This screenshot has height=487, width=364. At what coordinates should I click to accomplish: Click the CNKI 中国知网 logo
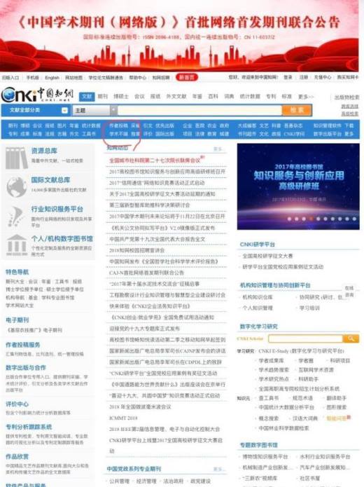click(37, 95)
